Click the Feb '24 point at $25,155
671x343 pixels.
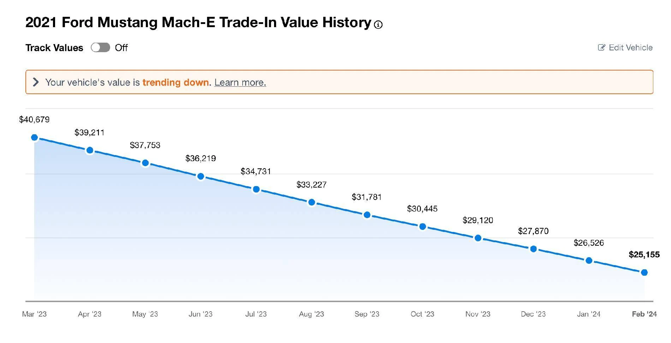pos(644,272)
